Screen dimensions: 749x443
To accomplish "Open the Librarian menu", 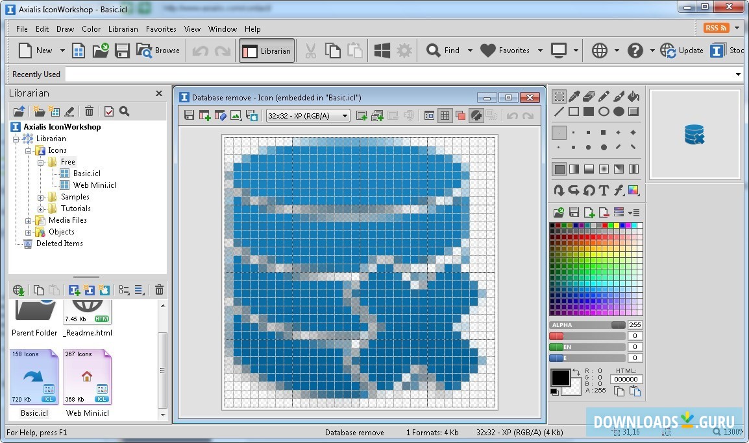I will pos(123,28).
